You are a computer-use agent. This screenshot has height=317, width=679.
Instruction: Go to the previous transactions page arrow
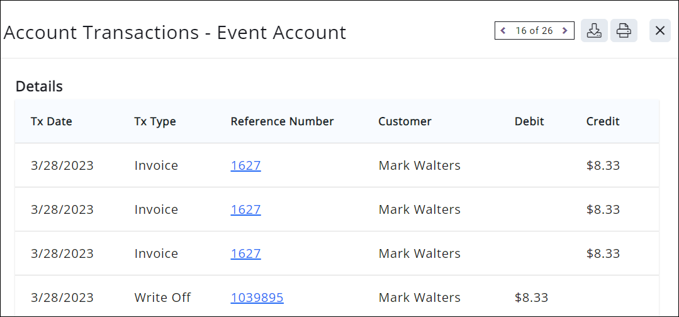pyautogui.click(x=503, y=31)
